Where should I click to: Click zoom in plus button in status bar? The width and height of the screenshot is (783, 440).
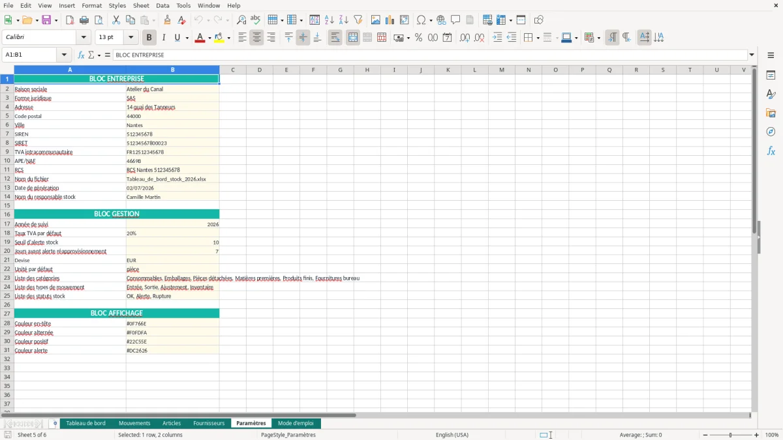pyautogui.click(x=757, y=435)
